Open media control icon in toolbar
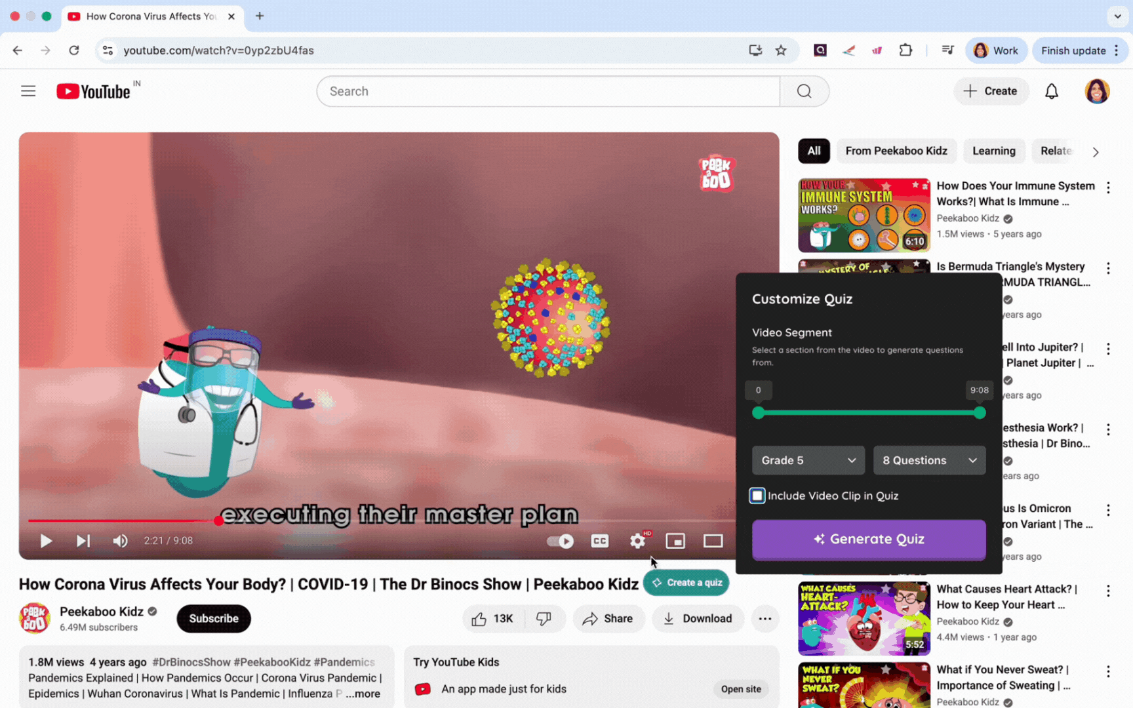Screen dimensions: 1133x708 click(947, 50)
